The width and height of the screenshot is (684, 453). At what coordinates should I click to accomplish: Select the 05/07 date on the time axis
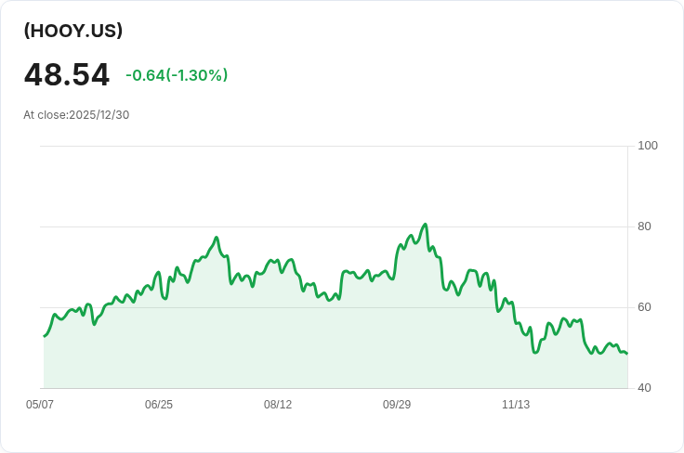point(40,405)
